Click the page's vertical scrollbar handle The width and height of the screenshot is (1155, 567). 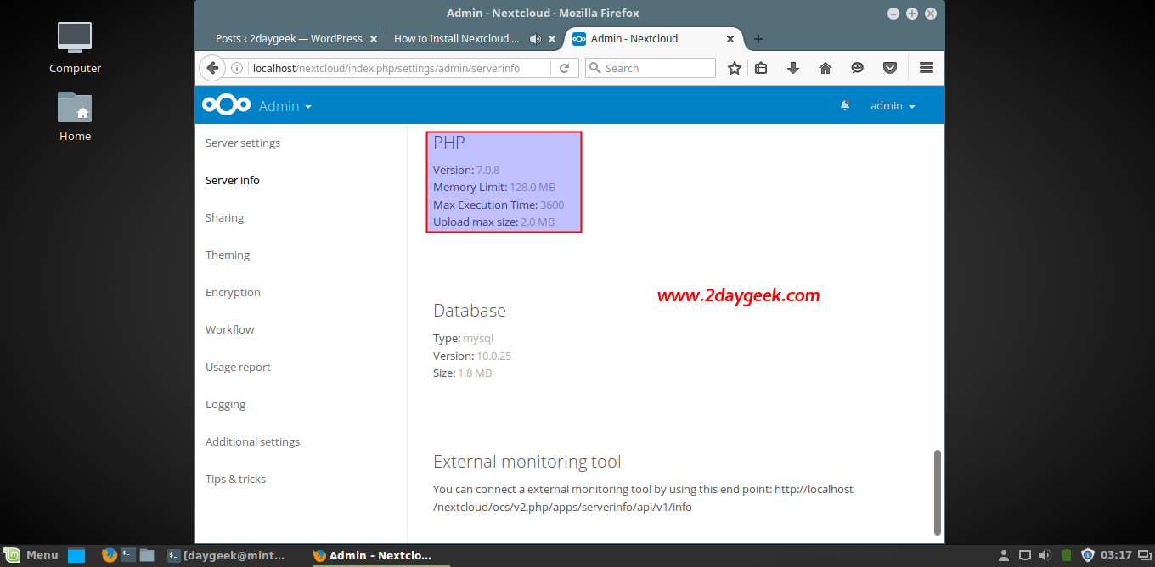coord(938,492)
